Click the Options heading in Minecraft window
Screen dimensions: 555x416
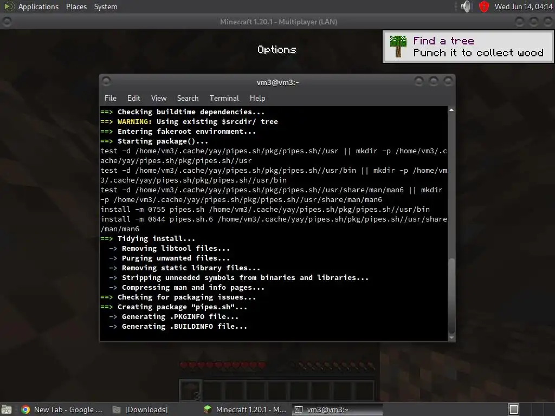coord(277,49)
